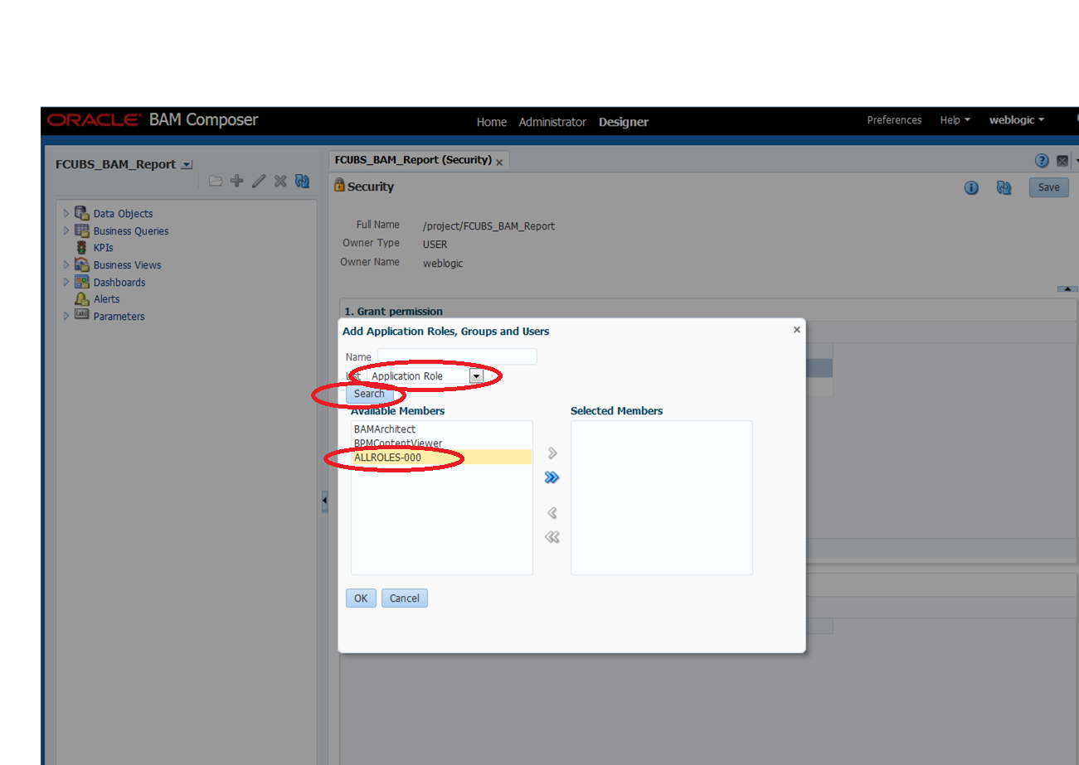Open the KPIs tree item
This screenshot has width=1079, height=765.
pyautogui.click(x=103, y=248)
